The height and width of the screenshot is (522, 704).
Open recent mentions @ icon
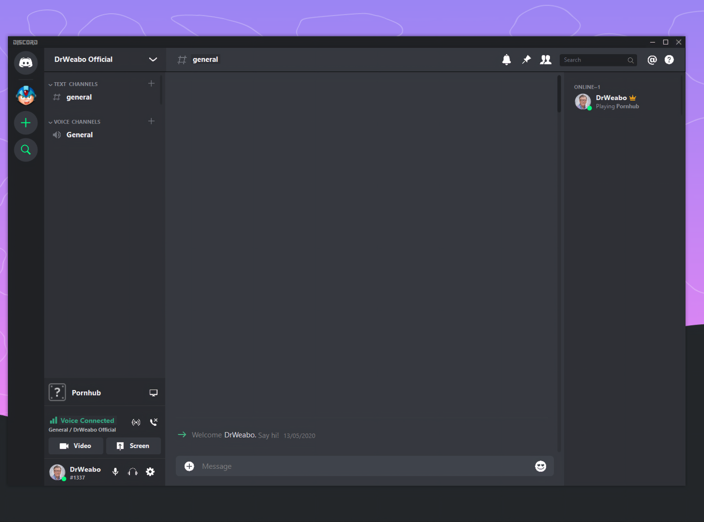pyautogui.click(x=652, y=60)
